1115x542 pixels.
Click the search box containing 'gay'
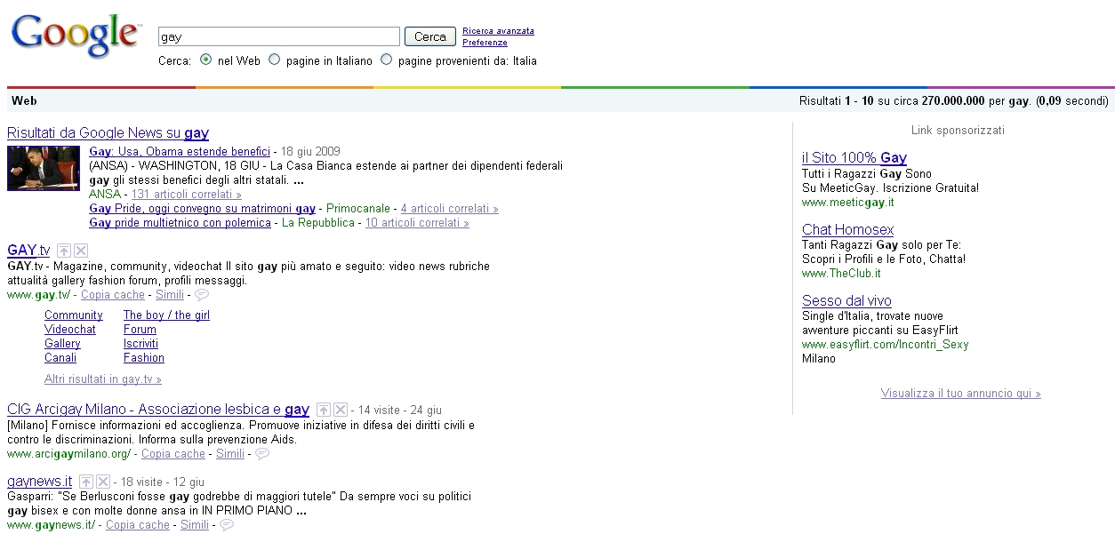coord(279,36)
